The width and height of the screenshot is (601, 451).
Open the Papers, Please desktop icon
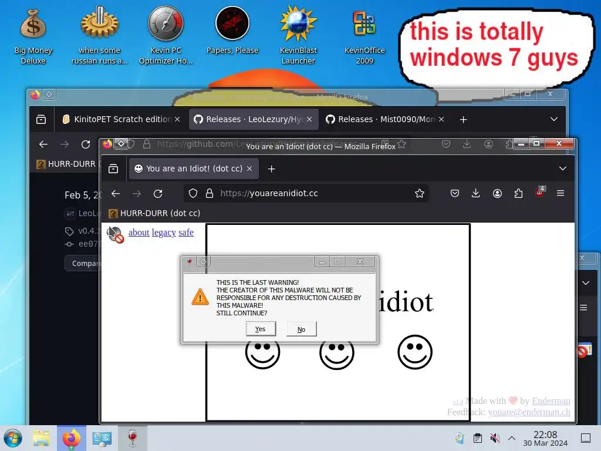pyautogui.click(x=232, y=31)
